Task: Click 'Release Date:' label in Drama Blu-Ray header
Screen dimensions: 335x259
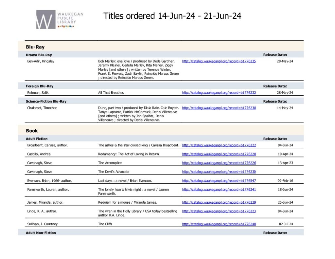Action: (x=275, y=55)
